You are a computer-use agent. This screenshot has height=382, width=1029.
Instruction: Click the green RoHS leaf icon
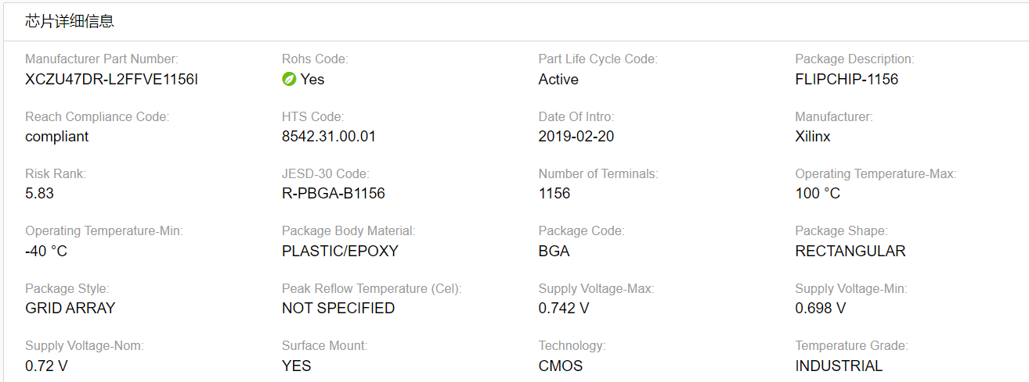[x=289, y=79]
